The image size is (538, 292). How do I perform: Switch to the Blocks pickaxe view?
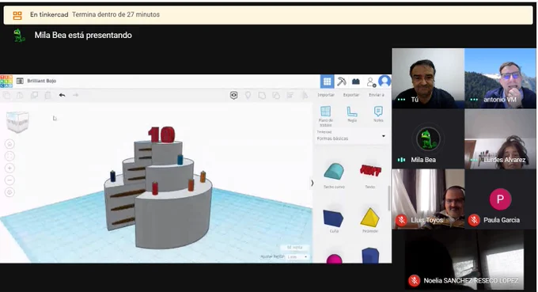click(x=342, y=82)
